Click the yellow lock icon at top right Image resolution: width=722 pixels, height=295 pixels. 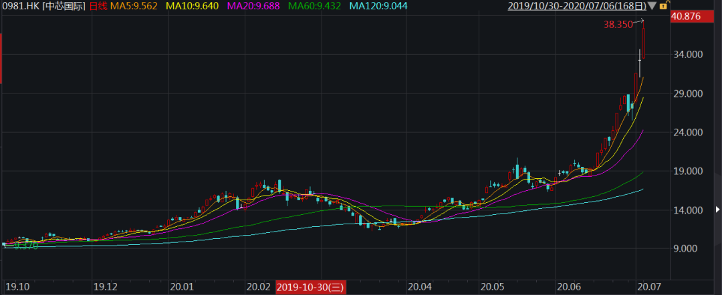point(663,6)
